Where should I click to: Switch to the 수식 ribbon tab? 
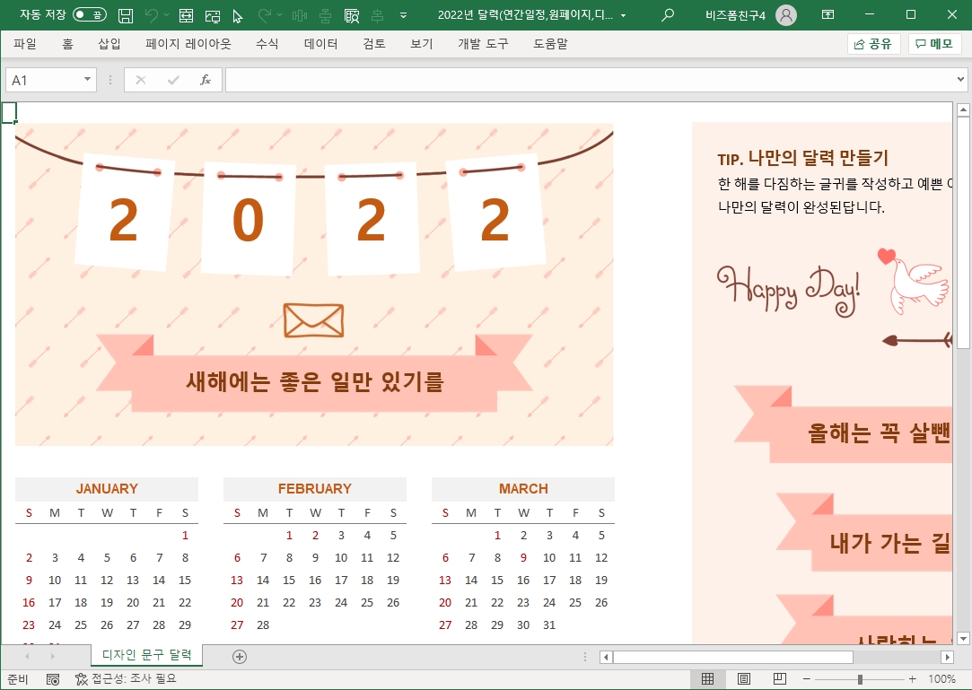click(267, 43)
